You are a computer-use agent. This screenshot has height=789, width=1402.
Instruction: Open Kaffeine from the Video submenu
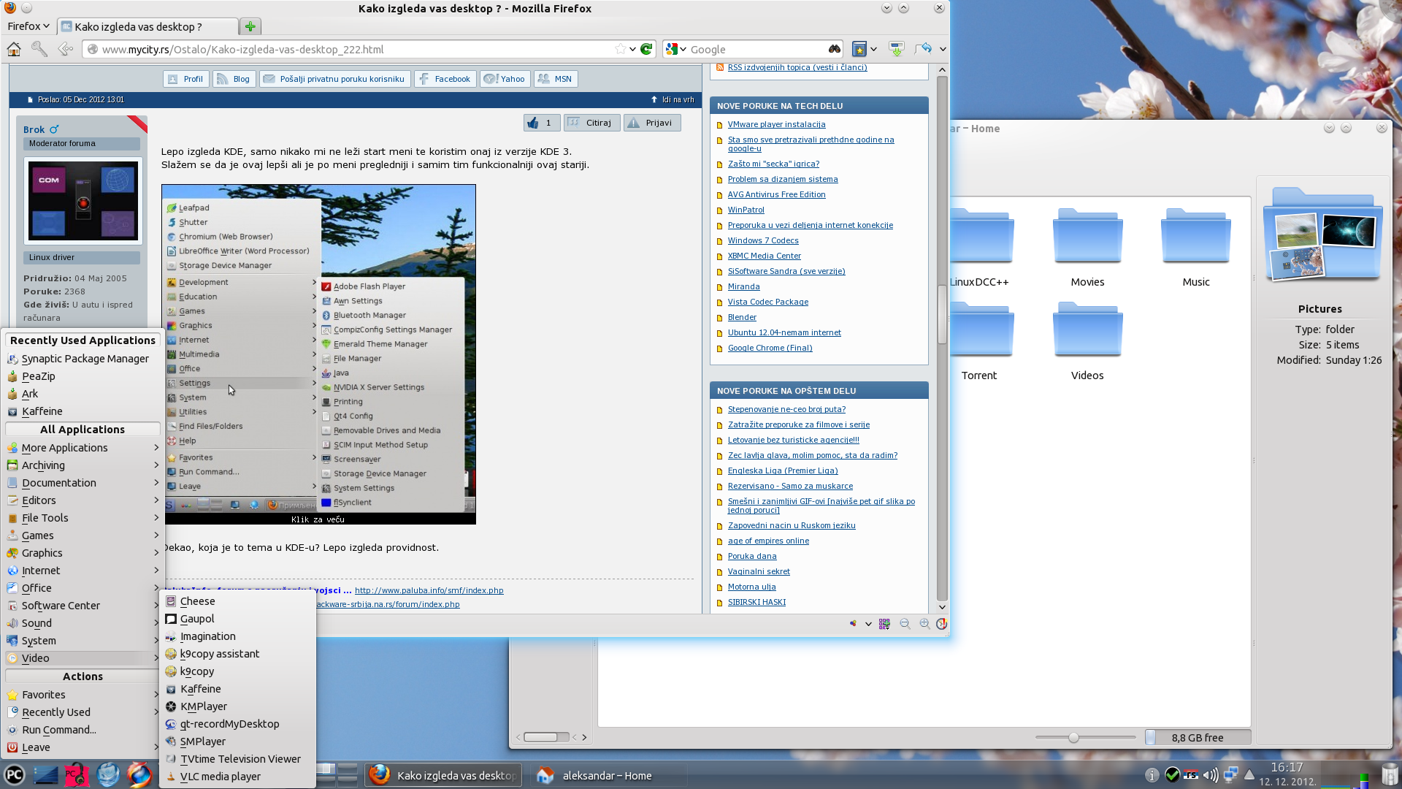pos(200,689)
